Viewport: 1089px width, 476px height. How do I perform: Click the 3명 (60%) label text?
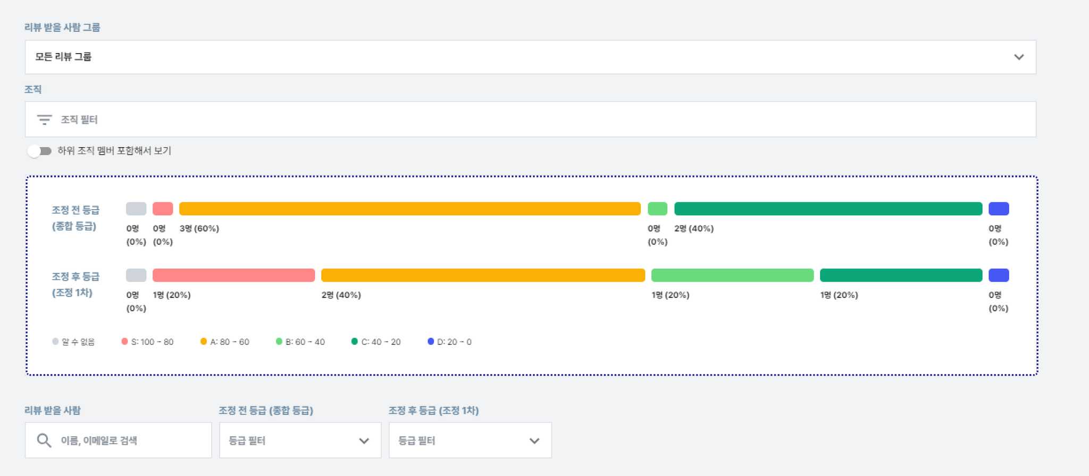[199, 228]
